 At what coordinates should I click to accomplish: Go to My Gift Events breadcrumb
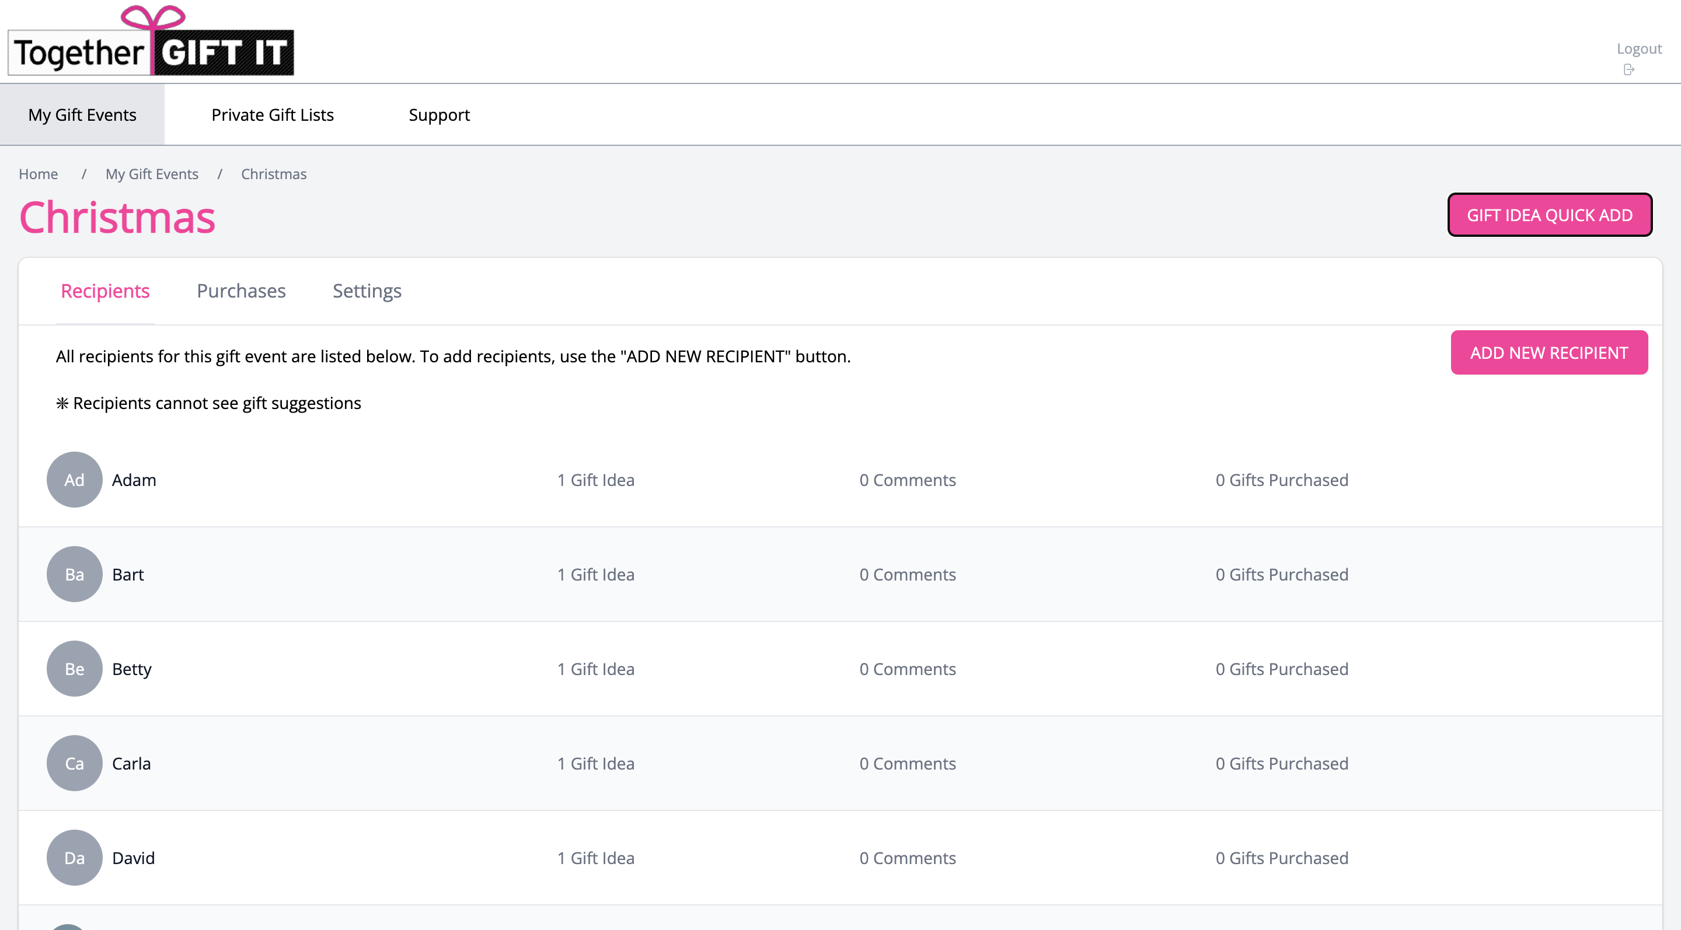(152, 174)
